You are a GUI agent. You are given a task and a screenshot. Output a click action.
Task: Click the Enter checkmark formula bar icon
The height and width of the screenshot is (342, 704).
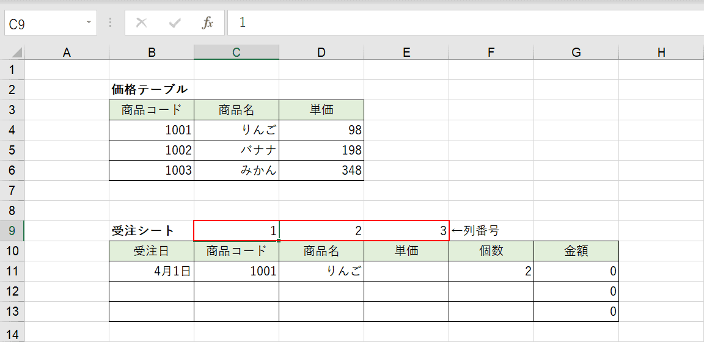coord(174,23)
